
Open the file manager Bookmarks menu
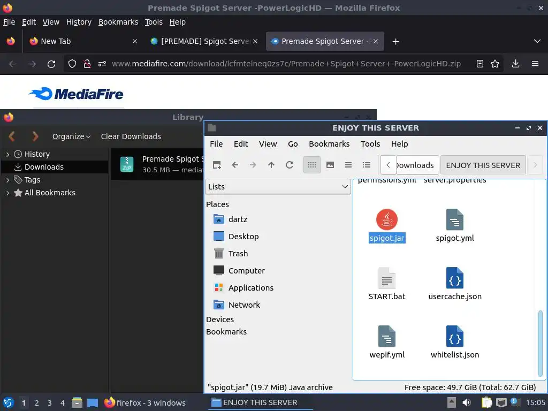pyautogui.click(x=329, y=144)
